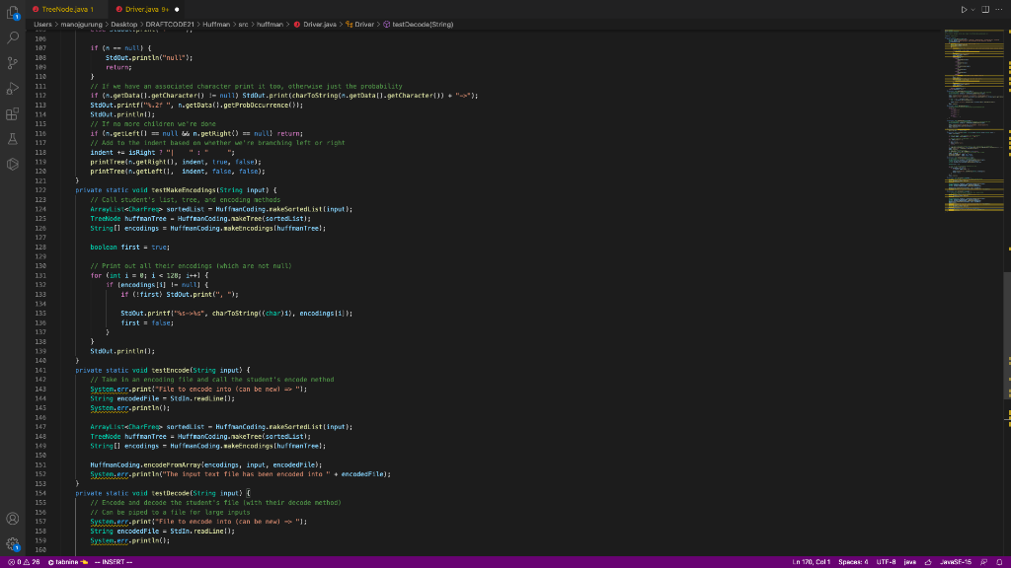
Task: Click the DRAFTCODE21 breadcrumb
Action: pyautogui.click(x=170, y=25)
